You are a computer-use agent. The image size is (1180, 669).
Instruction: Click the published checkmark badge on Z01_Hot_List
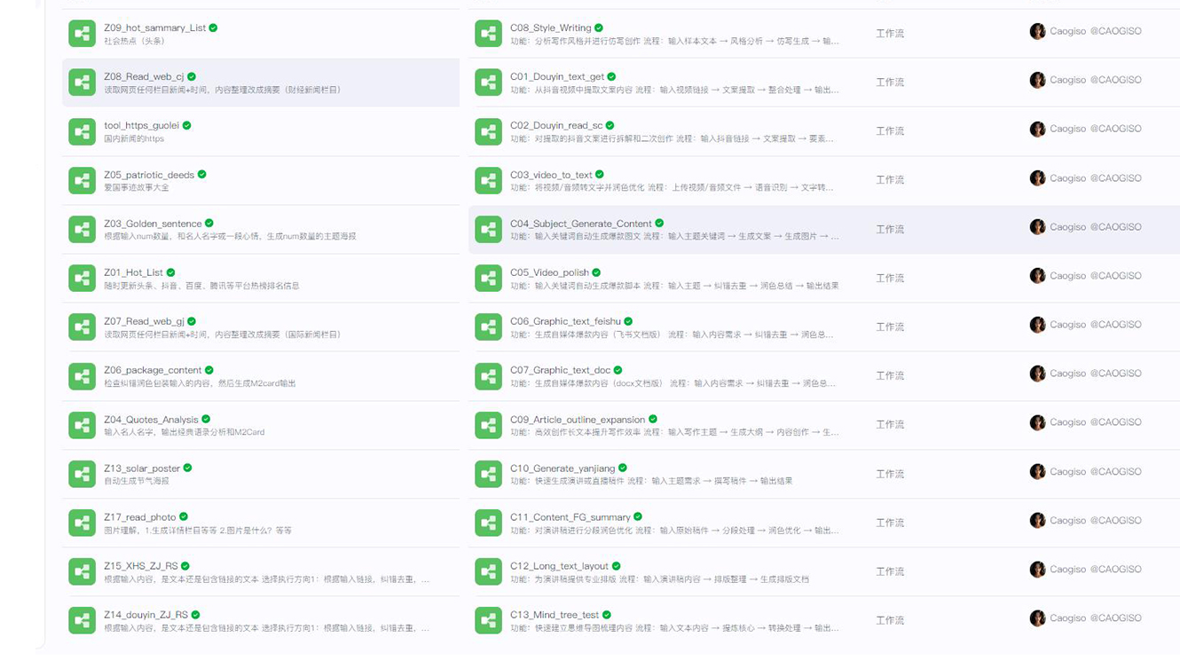pyautogui.click(x=171, y=272)
